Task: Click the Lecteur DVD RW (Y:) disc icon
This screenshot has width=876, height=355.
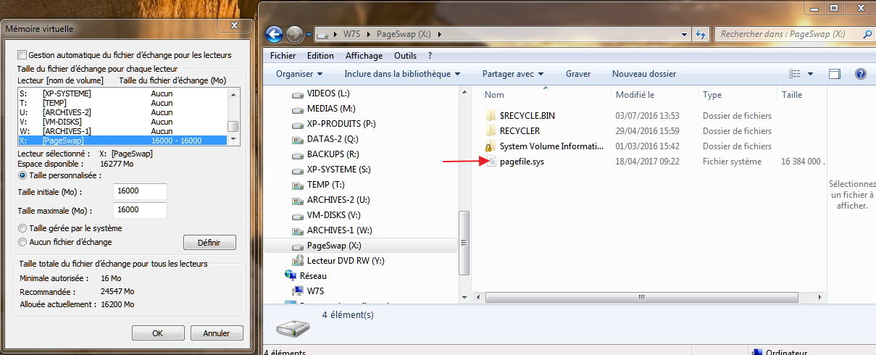Action: pos(297,261)
